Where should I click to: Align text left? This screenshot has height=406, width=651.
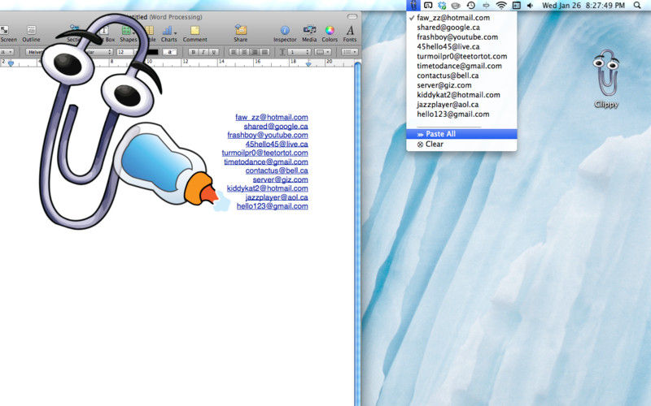coord(234,52)
